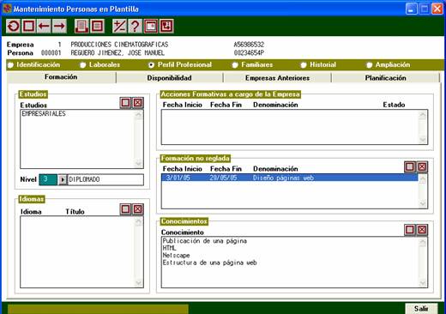
Task: Click the circular refresh arrow toolbar icon
Action: 13,27
